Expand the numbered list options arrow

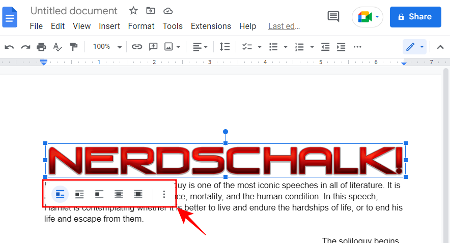point(312,47)
